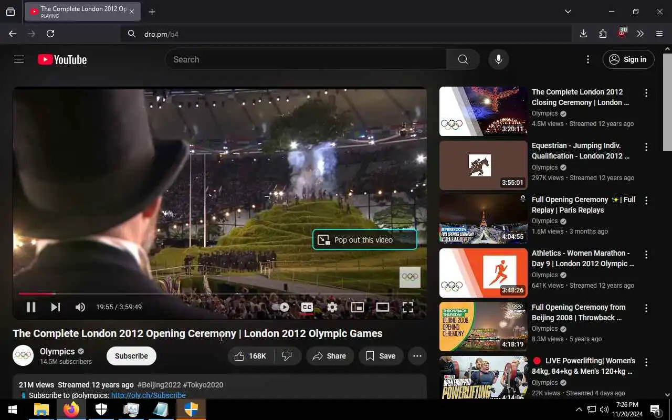Open Firefox taskbar icon
The image size is (672, 420).
point(71,409)
